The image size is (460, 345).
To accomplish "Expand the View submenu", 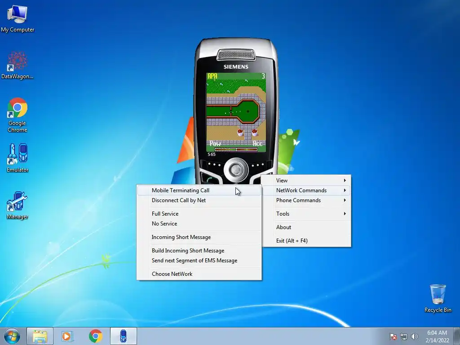I will pos(306,181).
